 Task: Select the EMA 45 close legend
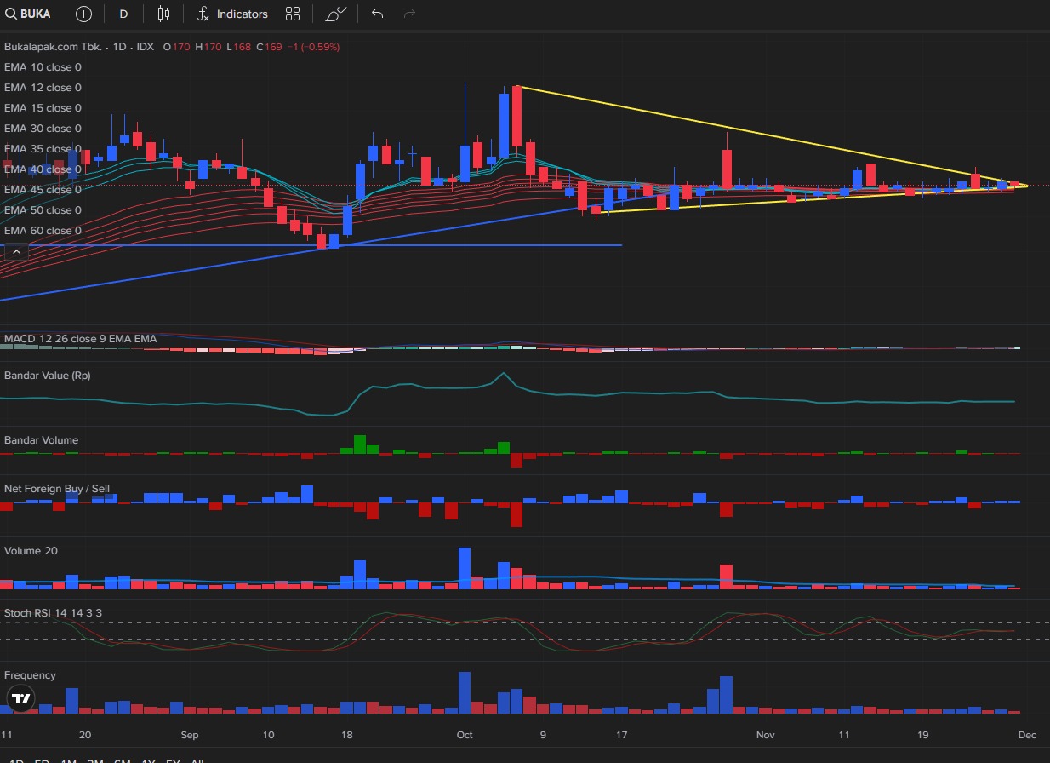(43, 190)
